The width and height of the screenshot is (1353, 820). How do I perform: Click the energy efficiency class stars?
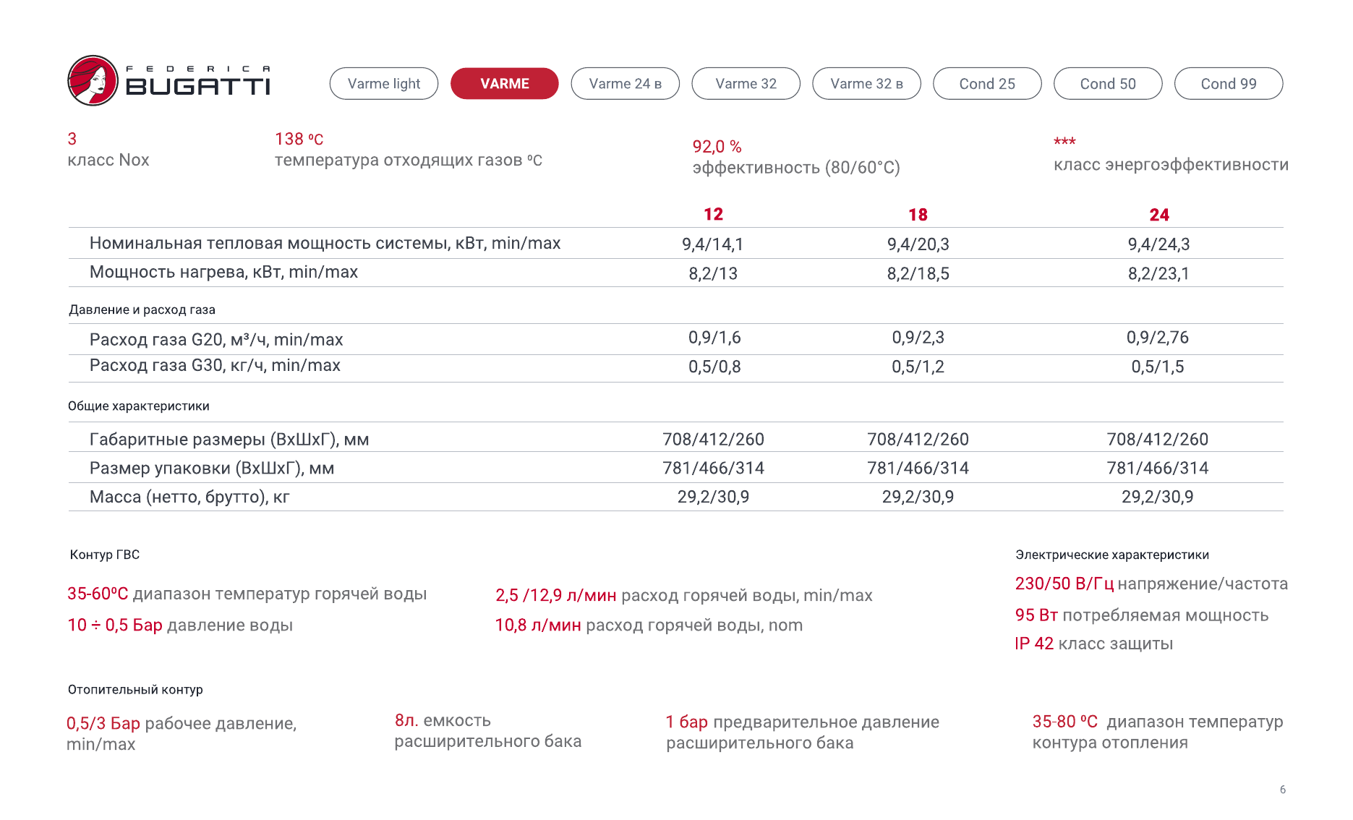click(x=1064, y=142)
